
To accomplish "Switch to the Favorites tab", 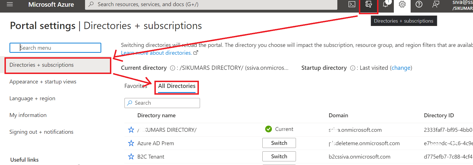I will (x=136, y=86).
